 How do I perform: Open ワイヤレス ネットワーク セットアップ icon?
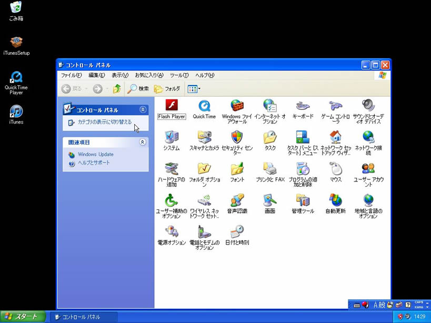204,206
